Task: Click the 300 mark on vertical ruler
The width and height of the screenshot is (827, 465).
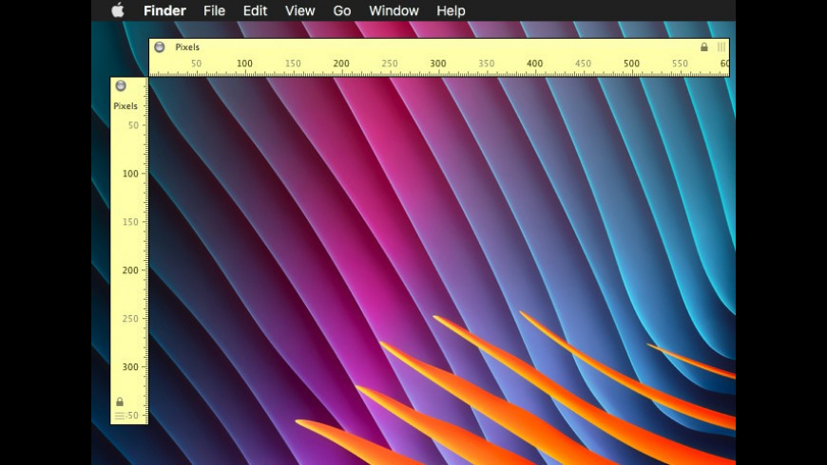Action: (130, 366)
